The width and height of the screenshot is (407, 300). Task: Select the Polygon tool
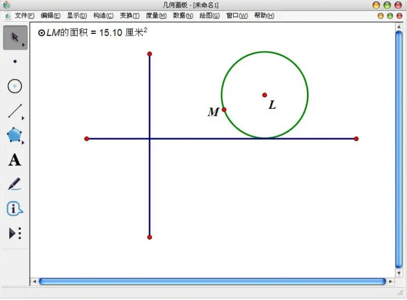click(x=15, y=136)
